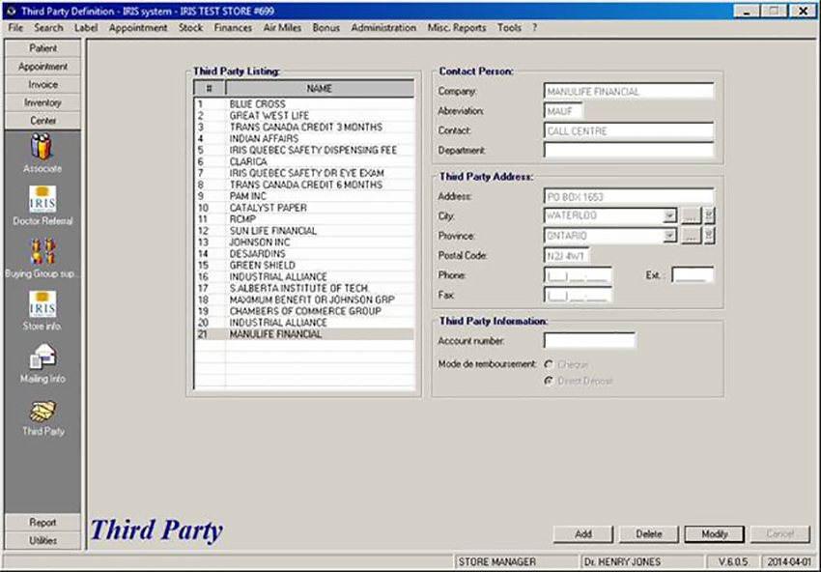This screenshot has width=821, height=572.
Task: Select INDIAN AFFAIRS in the listing
Action: pos(304,138)
